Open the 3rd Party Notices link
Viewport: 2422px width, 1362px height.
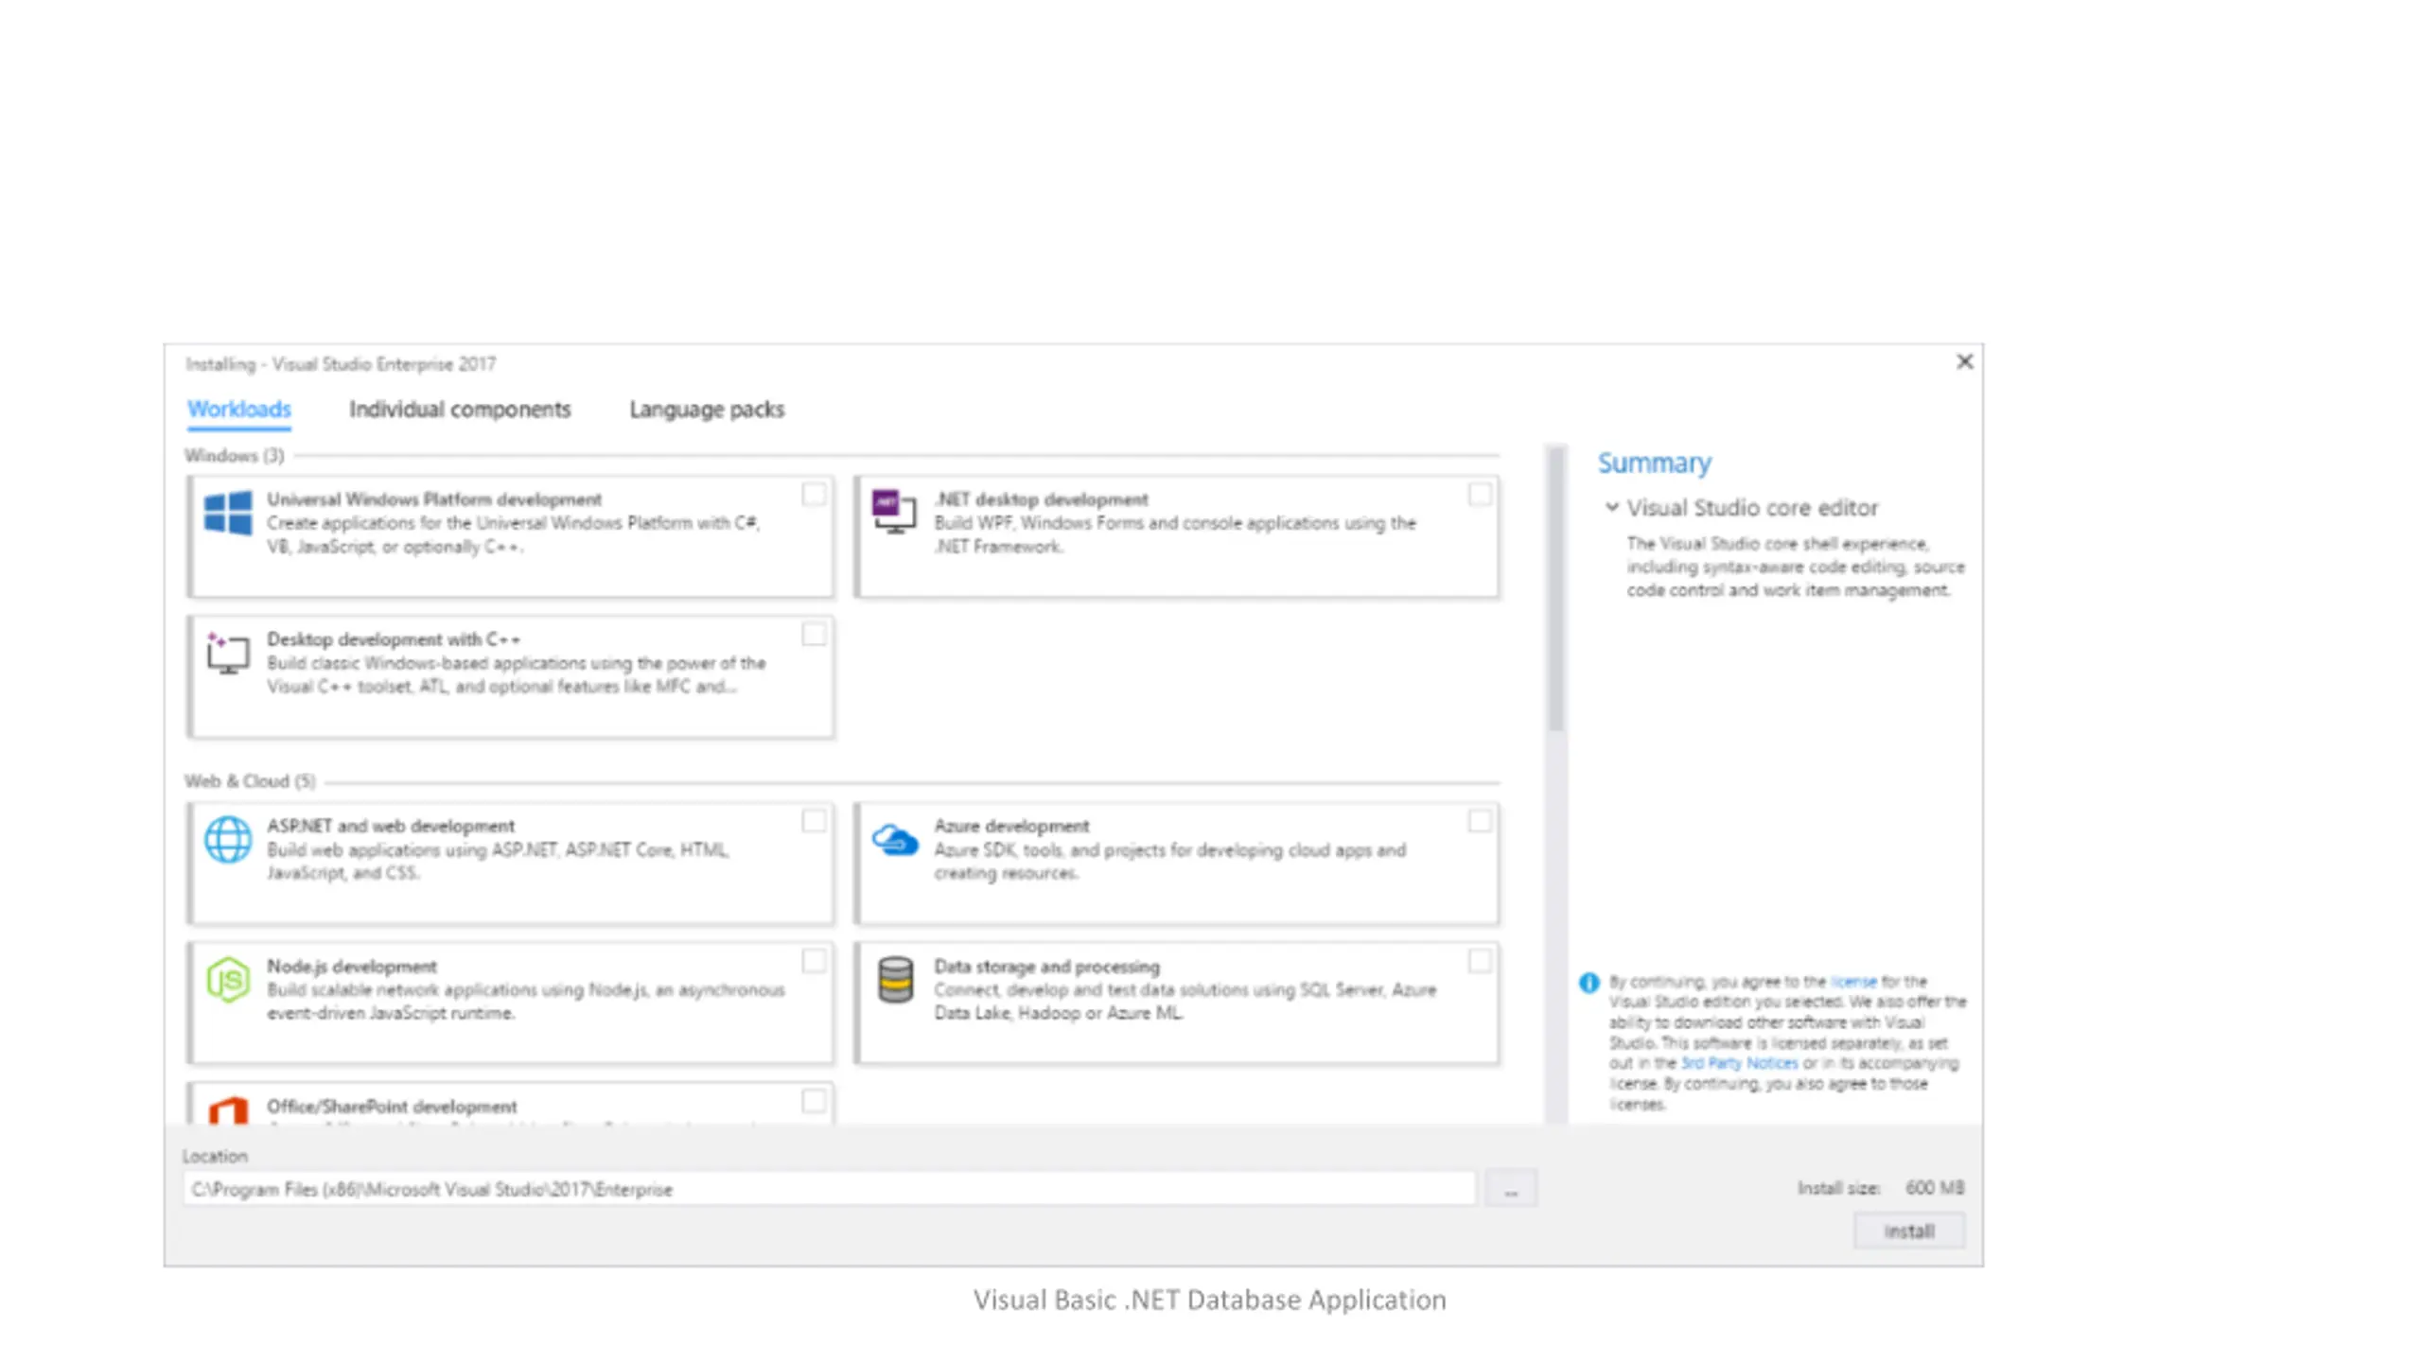click(x=1739, y=1063)
